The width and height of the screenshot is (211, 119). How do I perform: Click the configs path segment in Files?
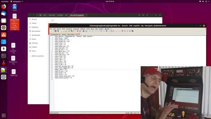[x=60, y=15]
